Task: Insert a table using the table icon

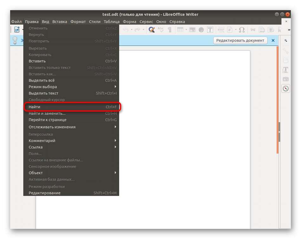Action: click(x=181, y=29)
